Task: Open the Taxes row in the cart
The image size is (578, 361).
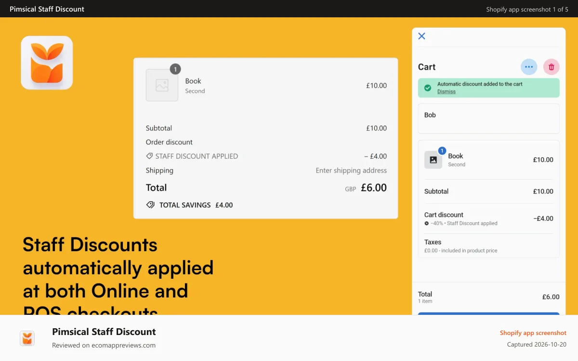Action: [488, 246]
